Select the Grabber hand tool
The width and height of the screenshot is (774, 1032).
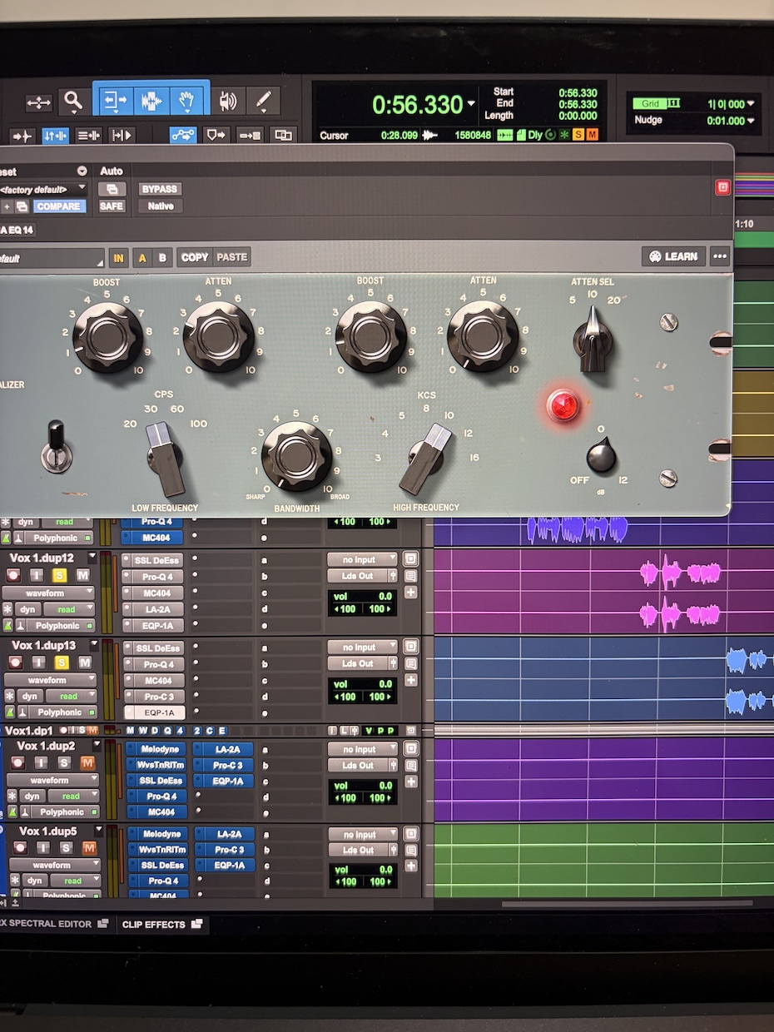pyautogui.click(x=189, y=101)
